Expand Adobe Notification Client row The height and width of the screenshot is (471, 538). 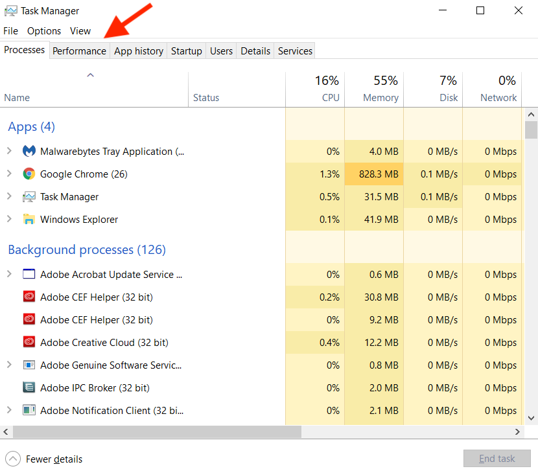(9, 410)
